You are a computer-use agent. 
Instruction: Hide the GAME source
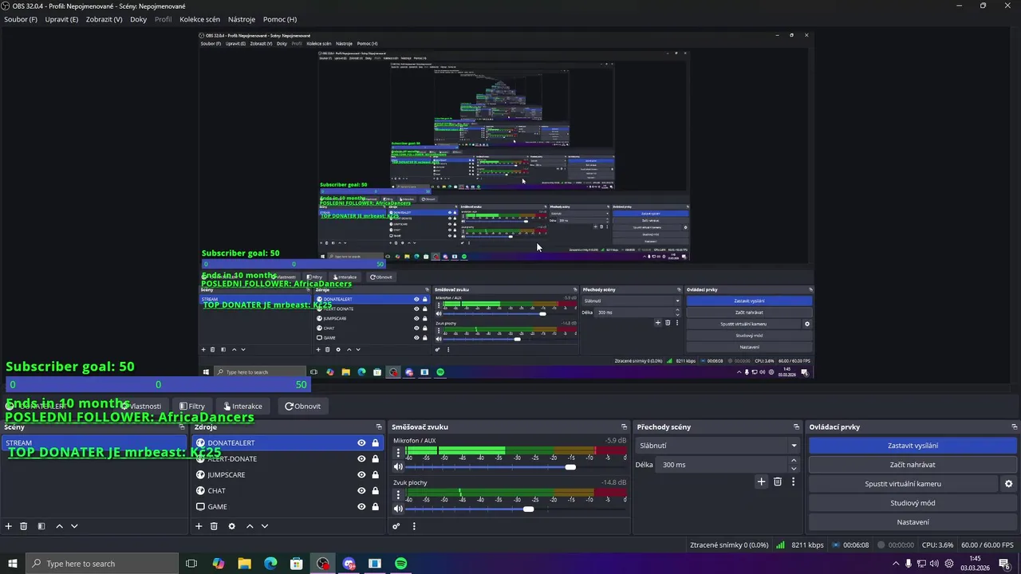pyautogui.click(x=361, y=507)
